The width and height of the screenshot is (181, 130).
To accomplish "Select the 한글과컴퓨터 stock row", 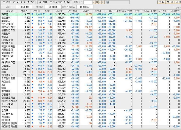I will click(x=90, y=30).
